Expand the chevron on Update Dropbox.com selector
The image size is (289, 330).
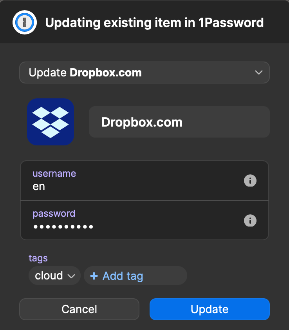(259, 73)
